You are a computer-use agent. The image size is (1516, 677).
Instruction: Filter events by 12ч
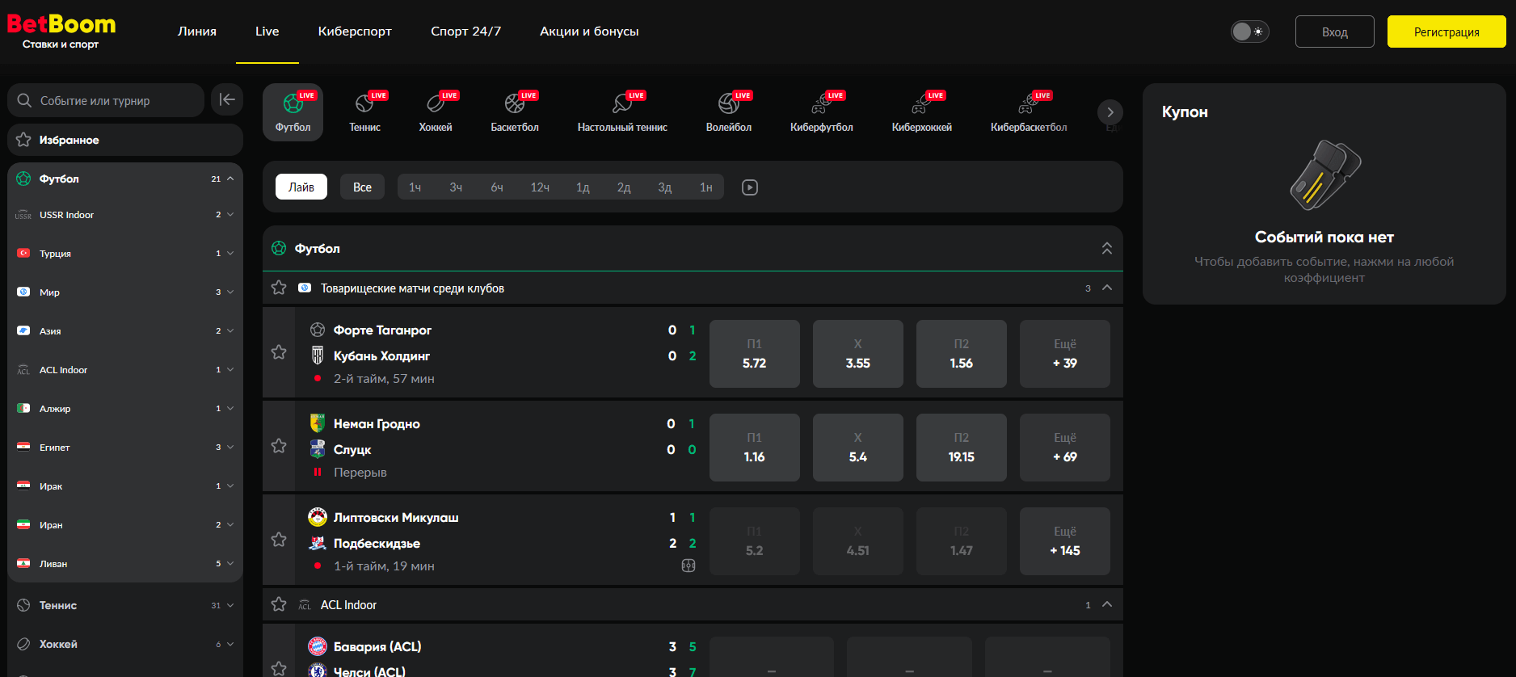click(x=540, y=187)
